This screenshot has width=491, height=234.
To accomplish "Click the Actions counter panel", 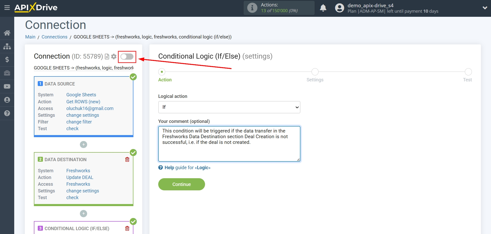I will [x=279, y=8].
